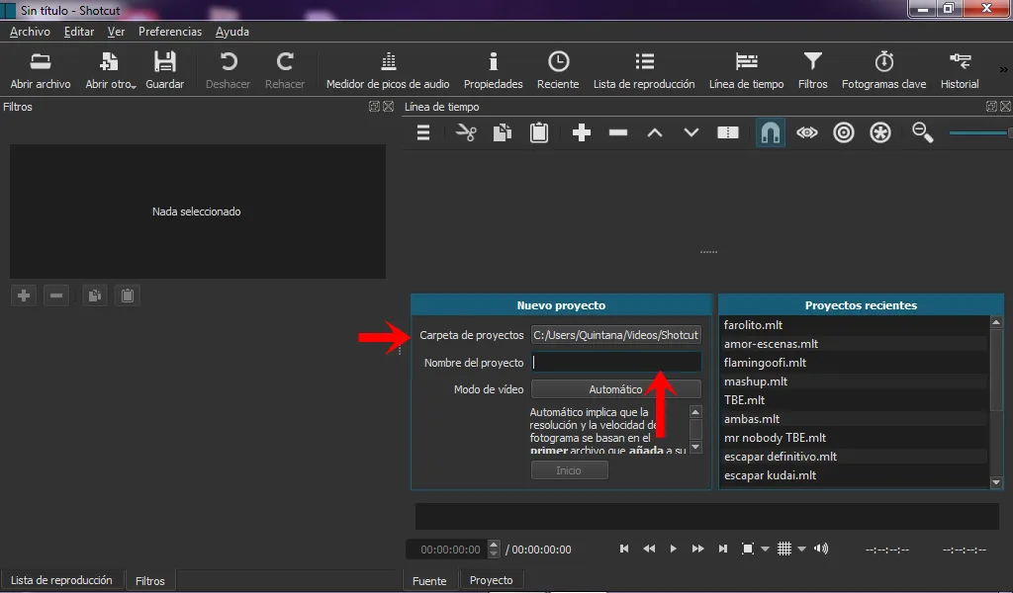The image size is (1013, 593).
Task: Increment the timecode spinner
Action: pyautogui.click(x=494, y=544)
